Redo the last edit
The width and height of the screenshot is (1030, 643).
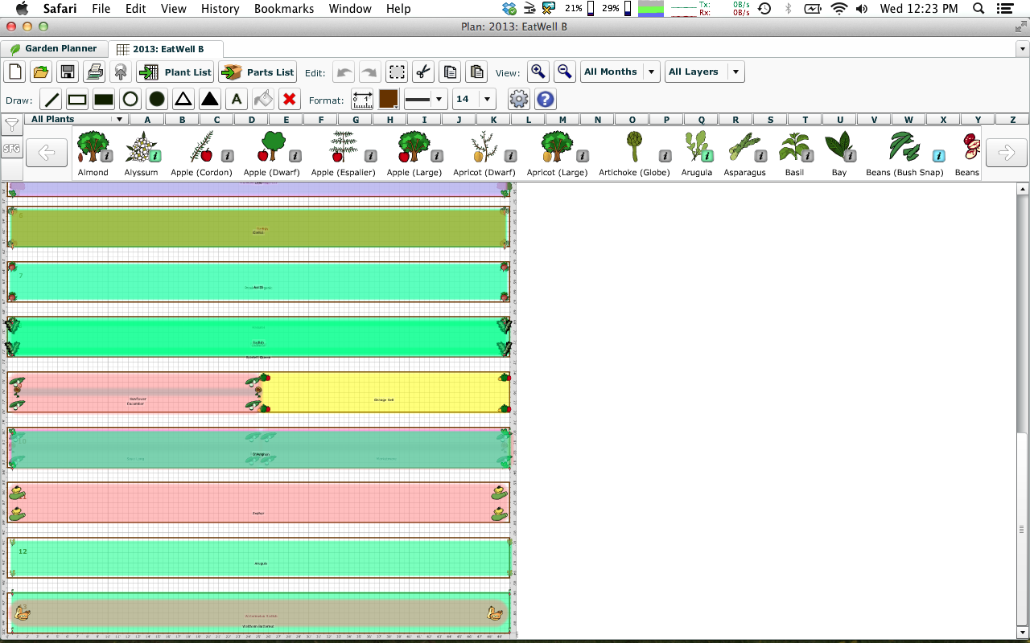coord(370,72)
